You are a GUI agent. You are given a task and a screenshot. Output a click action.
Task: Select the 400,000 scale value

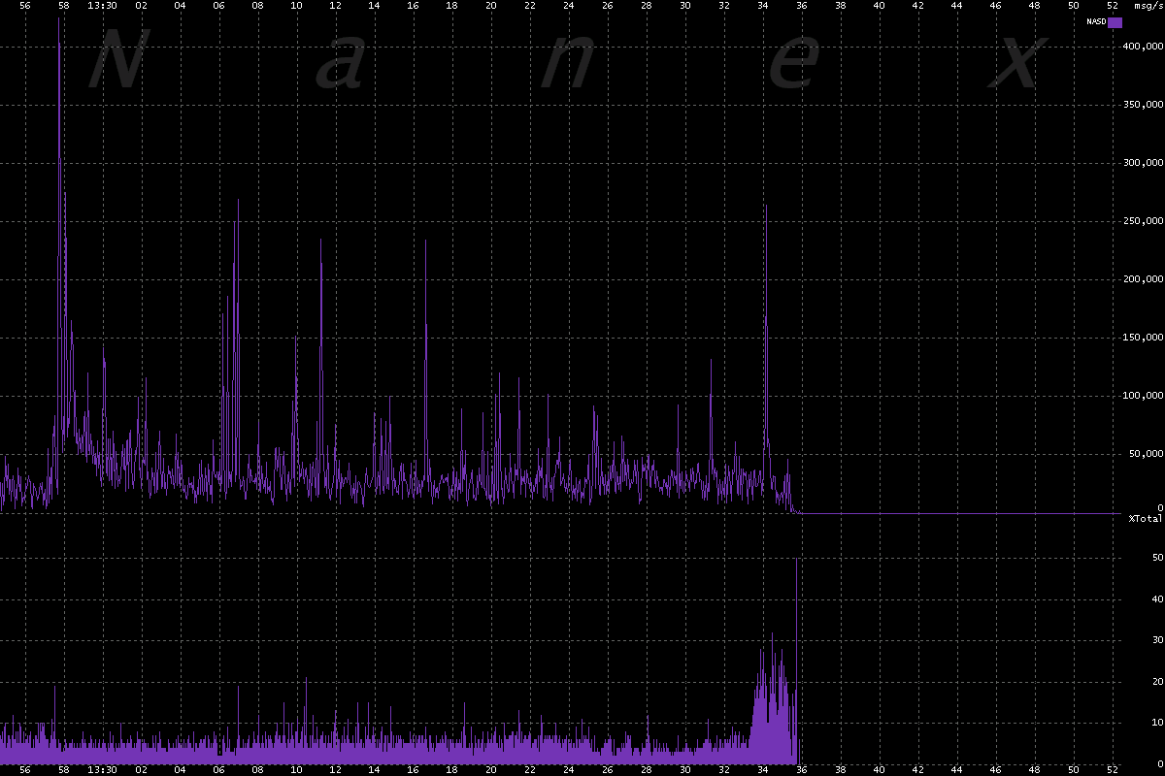1144,46
